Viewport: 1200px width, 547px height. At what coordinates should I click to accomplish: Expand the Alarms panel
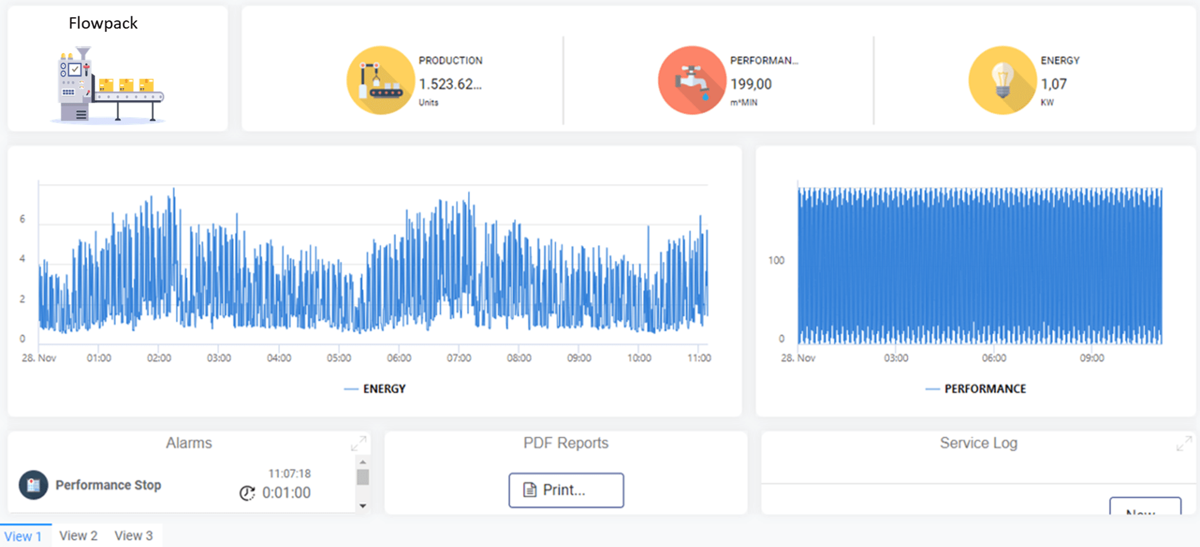click(x=358, y=444)
